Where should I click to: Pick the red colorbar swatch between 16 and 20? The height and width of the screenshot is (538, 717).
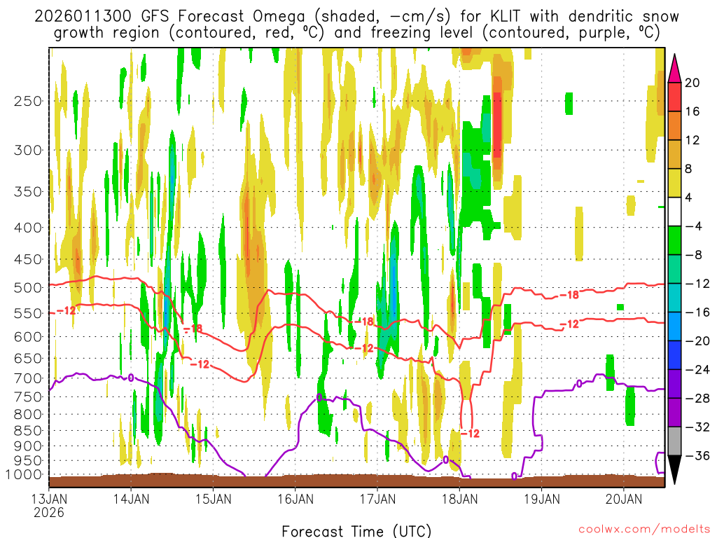(674, 97)
